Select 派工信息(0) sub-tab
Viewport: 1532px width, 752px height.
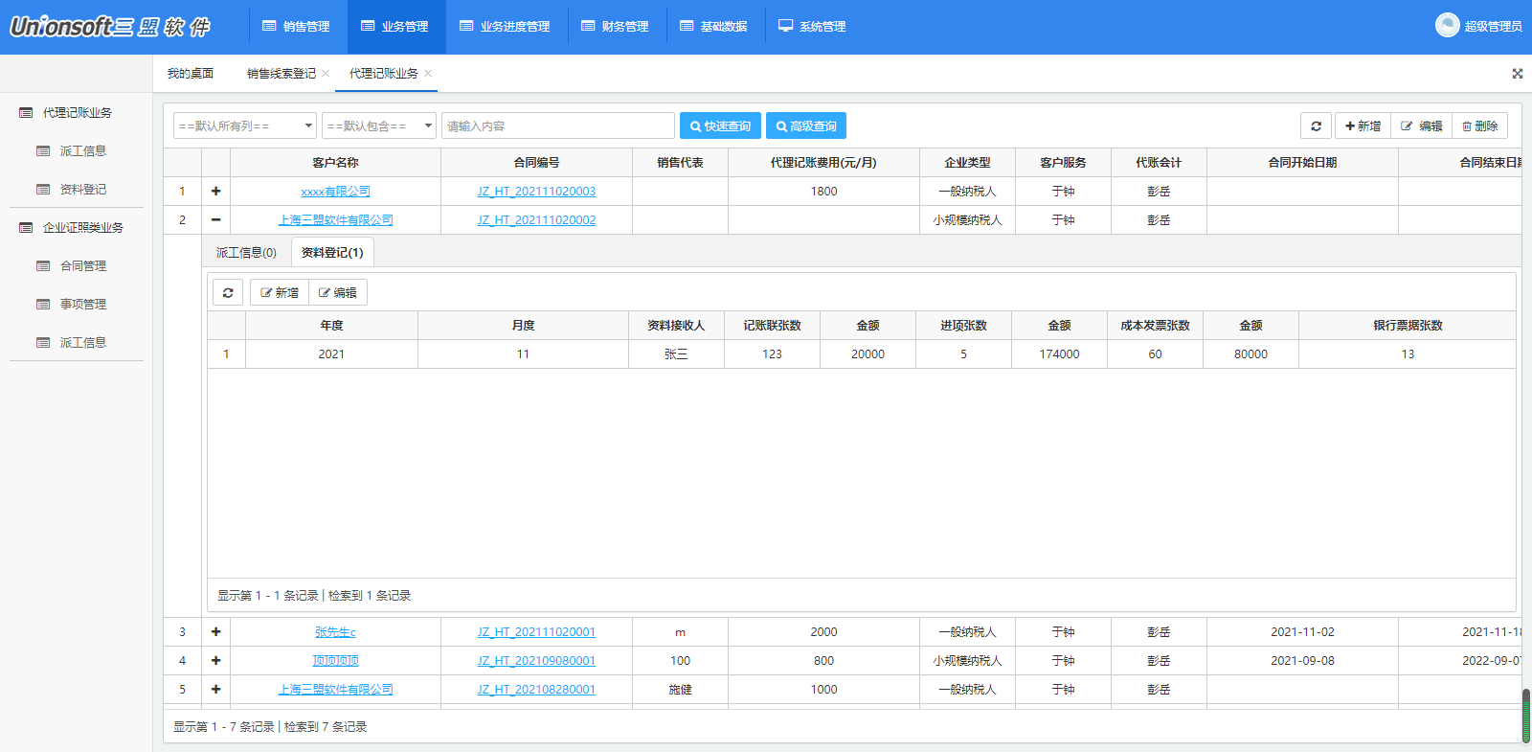[246, 253]
